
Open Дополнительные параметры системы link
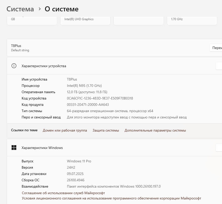pos(155,130)
